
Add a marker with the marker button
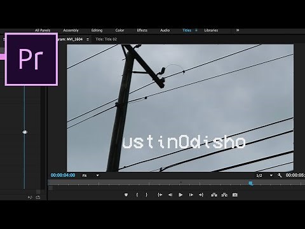click(126, 195)
